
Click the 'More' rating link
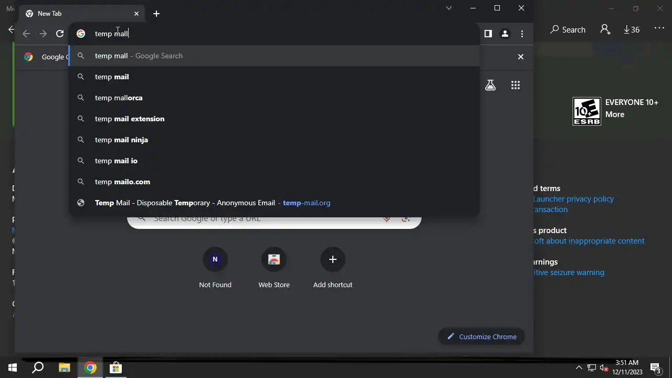coord(615,114)
